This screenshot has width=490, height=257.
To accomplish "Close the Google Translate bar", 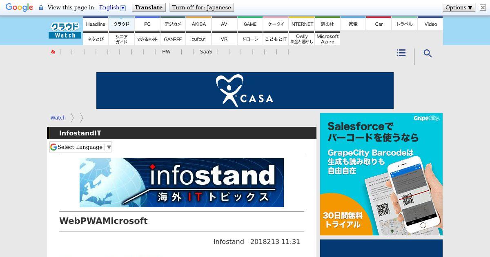I will (x=483, y=8).
